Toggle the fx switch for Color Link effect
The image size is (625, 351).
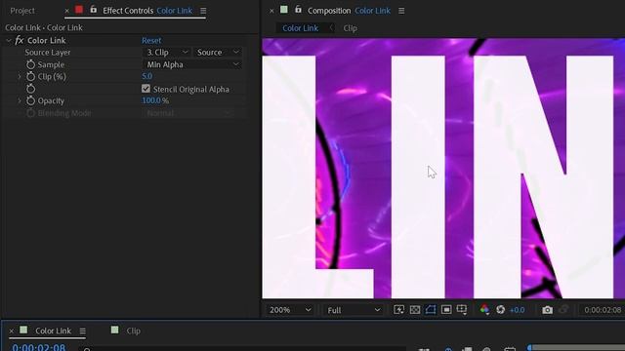[x=20, y=40]
